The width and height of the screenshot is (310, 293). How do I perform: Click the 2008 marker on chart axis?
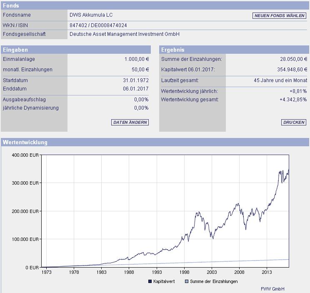[x=239, y=272]
